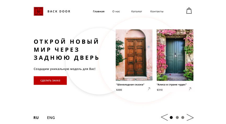Select the first black slider dot
Image resolution: width=226 pixels, height=124 pixels.
tap(171, 117)
